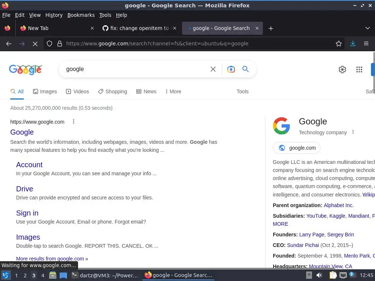Image resolution: width=375 pixels, height=281 pixels.
Task: Open the clipboard tray icon
Action: pyautogui.click(x=333, y=275)
